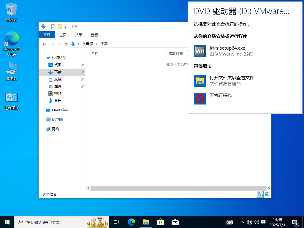The width and height of the screenshot is (304, 228).
Task: Open the 文件 ribbon tab
Action: pos(47,35)
